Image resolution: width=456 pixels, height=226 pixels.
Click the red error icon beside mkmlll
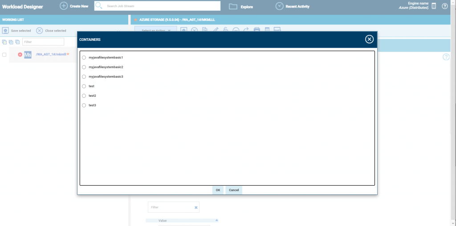tap(20, 55)
